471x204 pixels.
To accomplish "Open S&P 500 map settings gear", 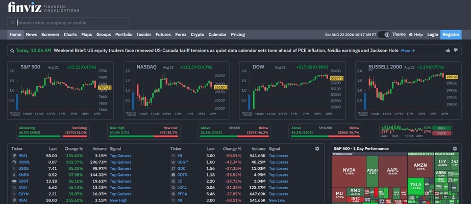I will pyautogui.click(x=455, y=148).
